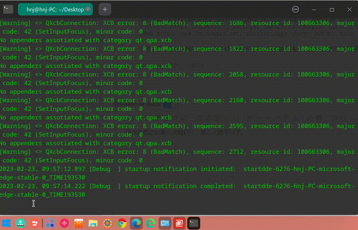Select the hnj@hnj-PC: ~/Desktop tab
The image size is (358, 230).
point(55,9)
